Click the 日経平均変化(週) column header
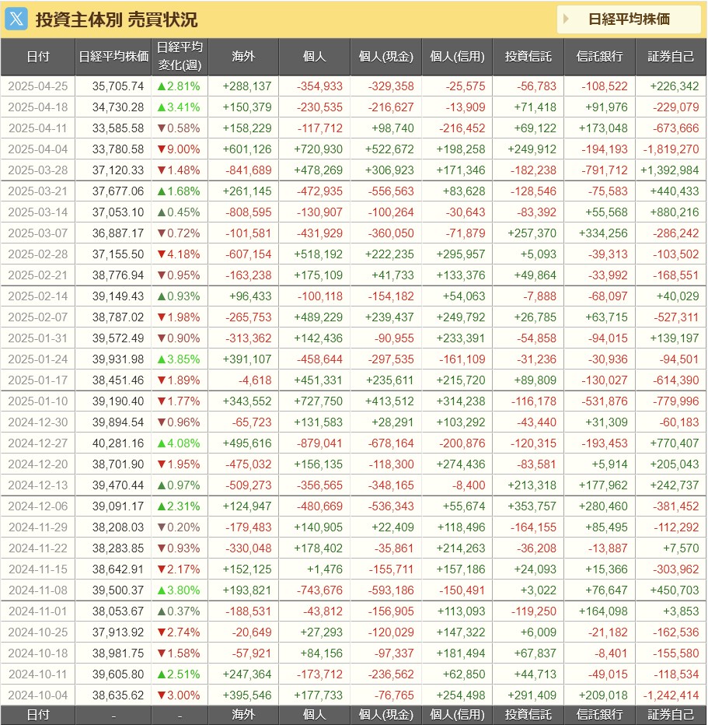 click(180, 57)
